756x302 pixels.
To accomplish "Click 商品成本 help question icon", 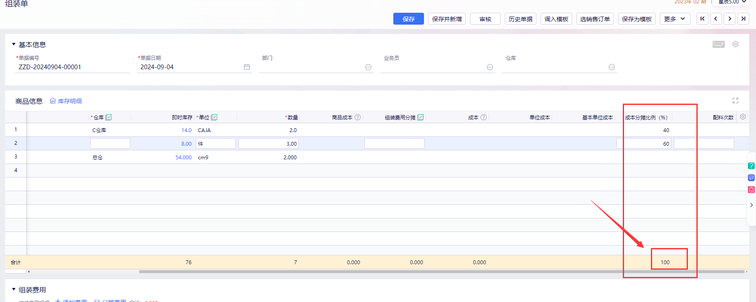I will [x=358, y=117].
